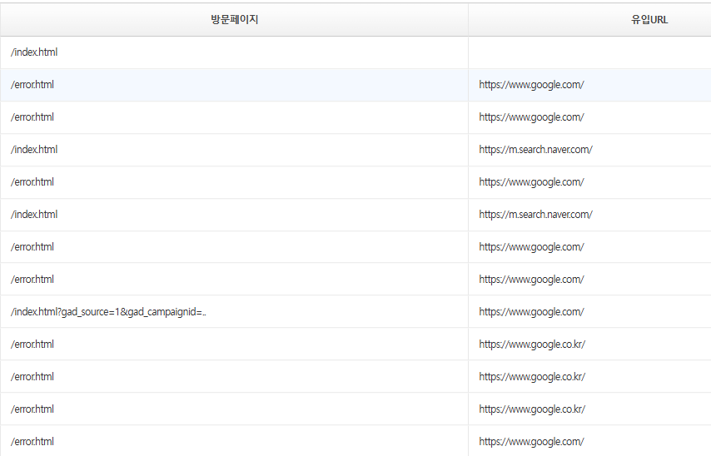Select /index.html beside the second naver referrer

[34, 215]
